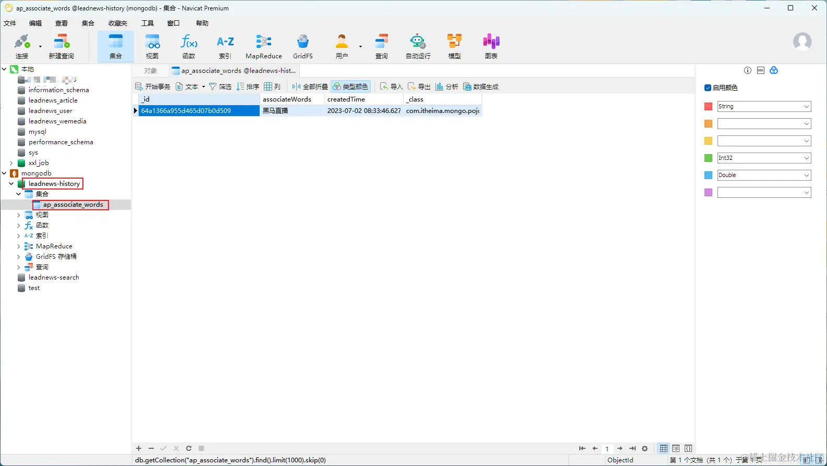Image resolution: width=827 pixels, height=466 pixels.
Task: Toggle the 启用颜色 checkbox
Action: tap(708, 88)
